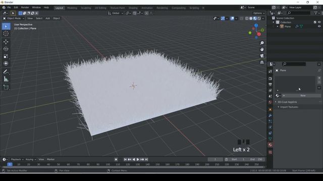This screenshot has width=323, height=181.
Task: Toggle Collection visibility eye in outliner
Action: click(x=319, y=22)
